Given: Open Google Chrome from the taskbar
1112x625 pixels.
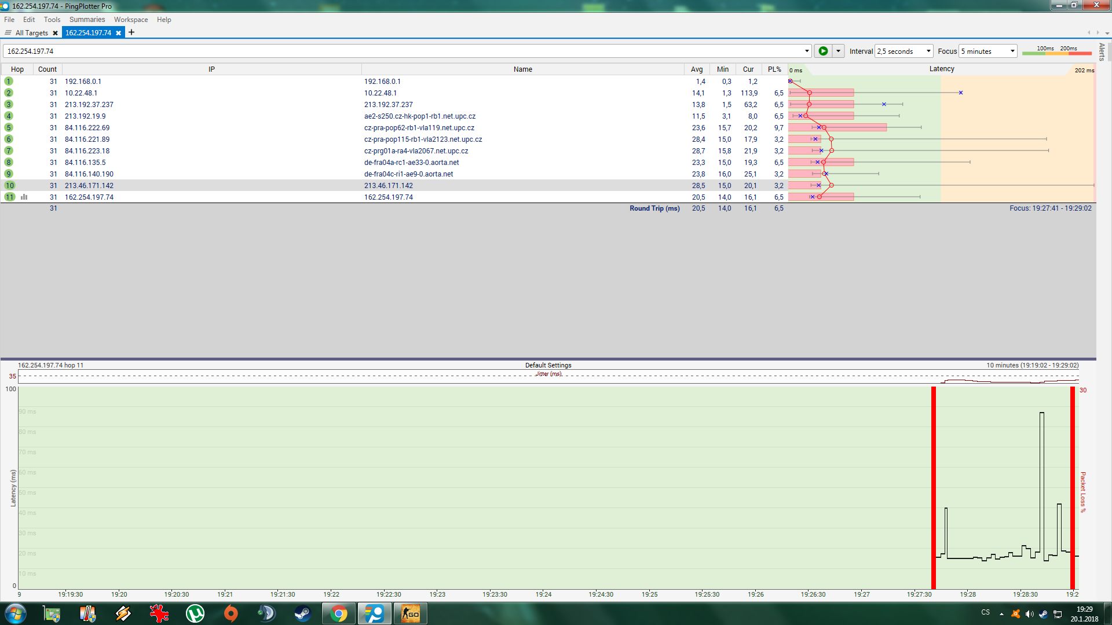Looking at the screenshot, I should (x=339, y=613).
